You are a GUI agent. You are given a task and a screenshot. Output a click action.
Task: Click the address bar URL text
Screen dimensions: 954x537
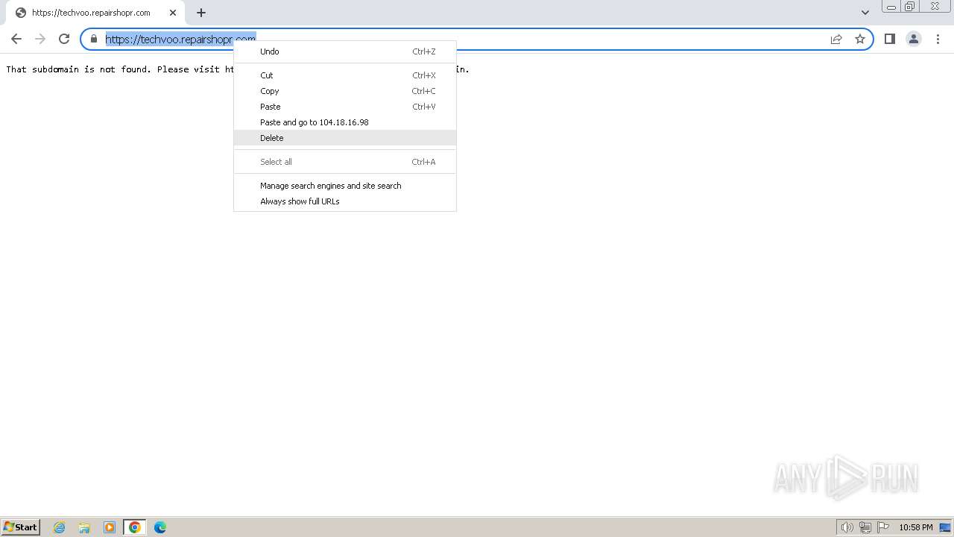180,39
